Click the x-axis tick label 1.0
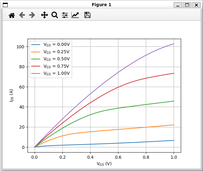 pyautogui.click(x=174, y=157)
